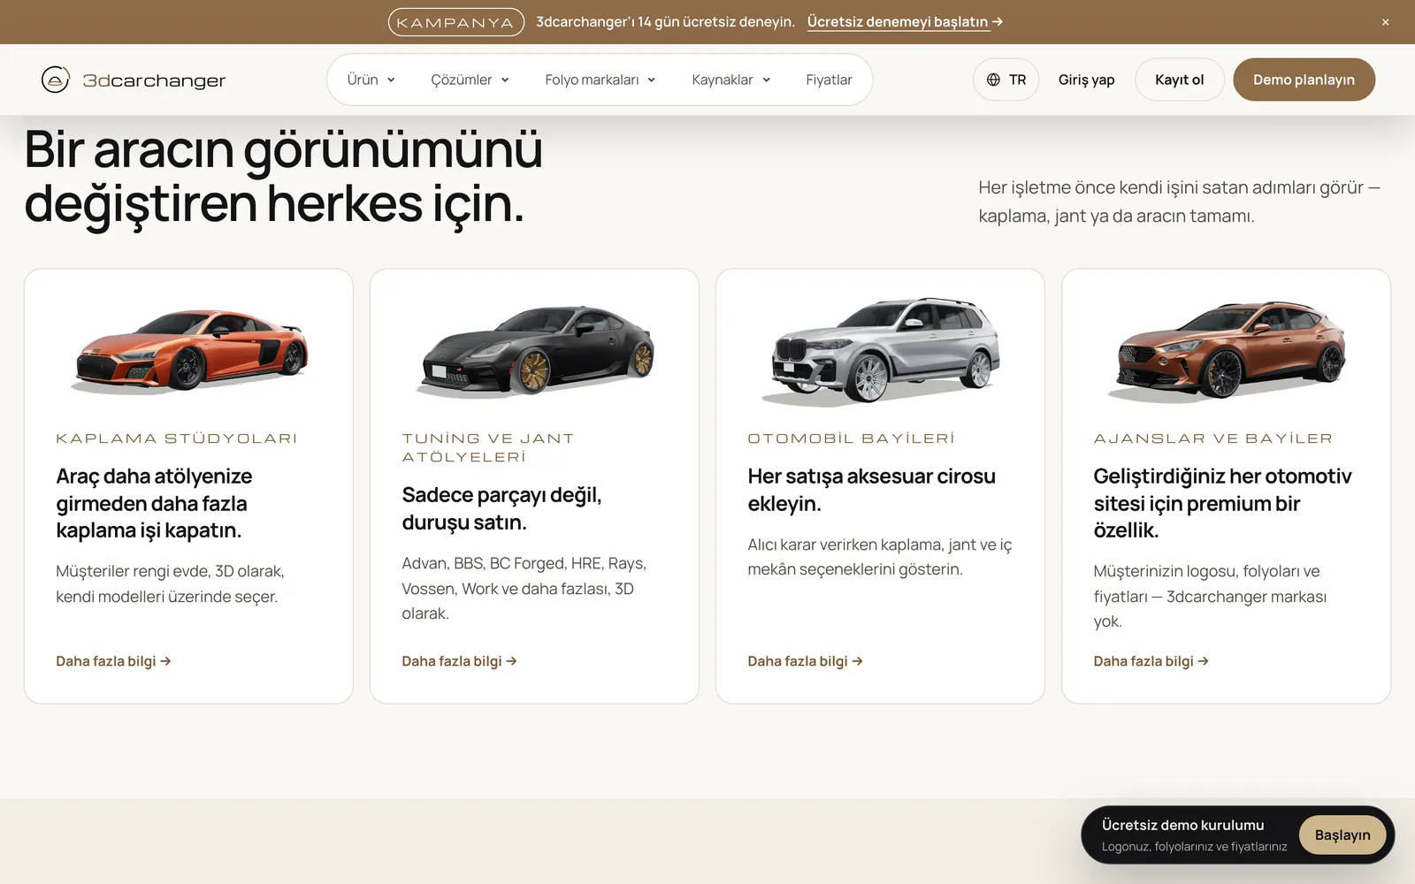Screen dimensions: 1415x884
Task: Click the black sports car image
Action: 537,350
